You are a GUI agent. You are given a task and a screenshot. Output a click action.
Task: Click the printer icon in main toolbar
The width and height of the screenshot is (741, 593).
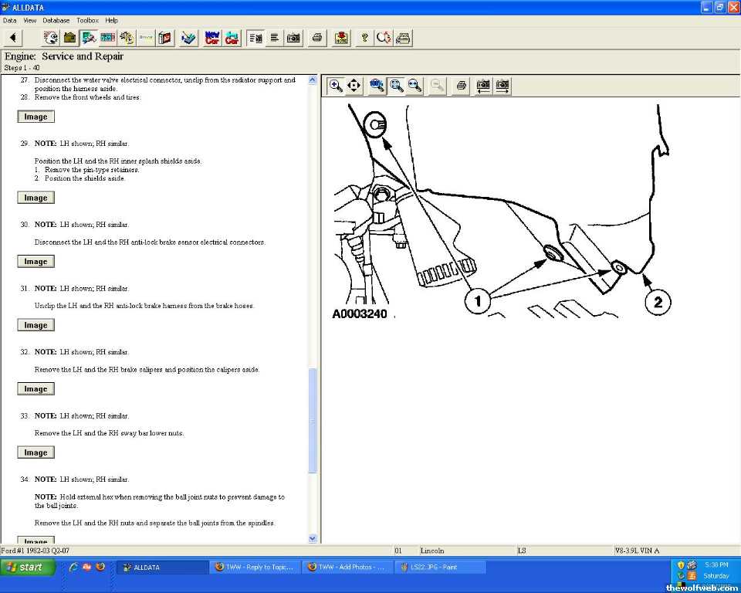coord(316,38)
